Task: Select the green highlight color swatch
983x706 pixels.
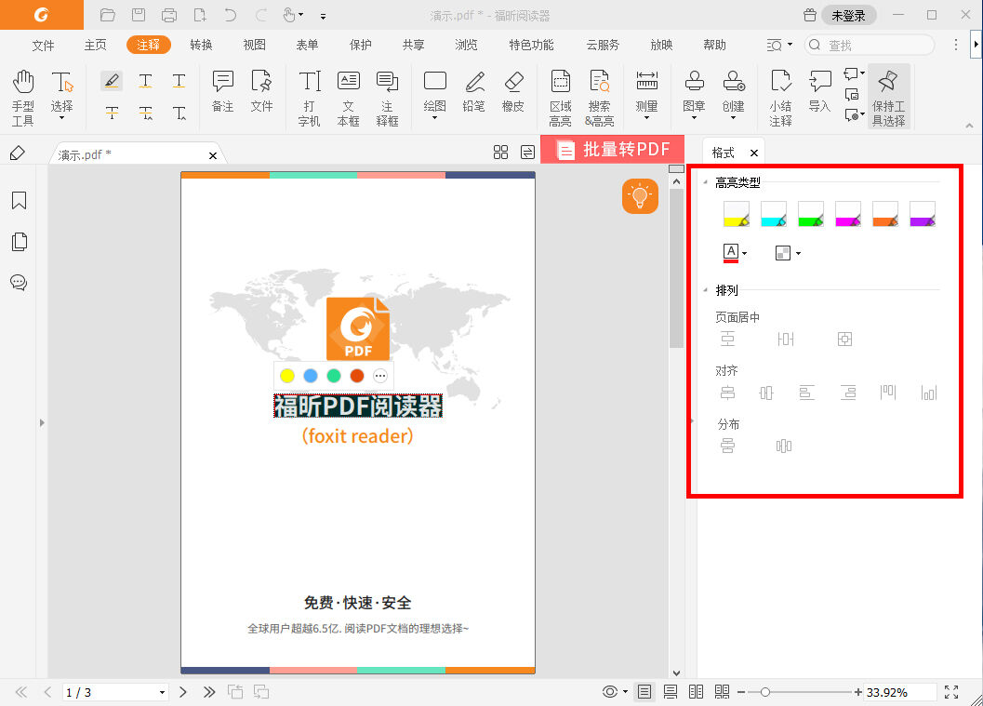Action: (x=810, y=213)
